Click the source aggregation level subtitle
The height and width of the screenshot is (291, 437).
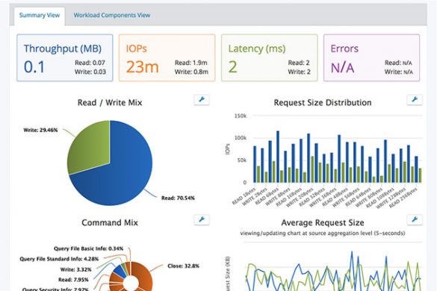323,233
